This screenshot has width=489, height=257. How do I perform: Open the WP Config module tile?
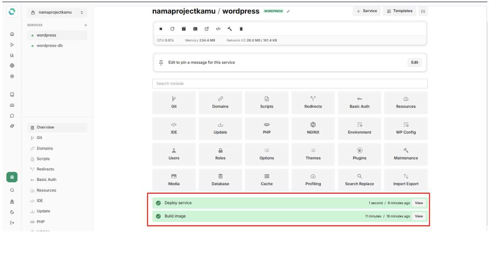pos(406,128)
